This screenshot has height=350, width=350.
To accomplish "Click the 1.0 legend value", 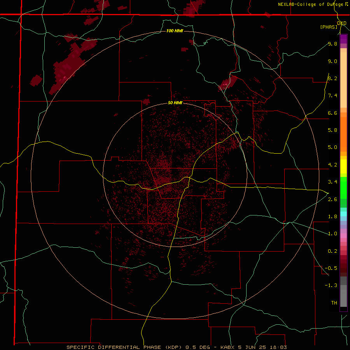I will (x=332, y=234).
